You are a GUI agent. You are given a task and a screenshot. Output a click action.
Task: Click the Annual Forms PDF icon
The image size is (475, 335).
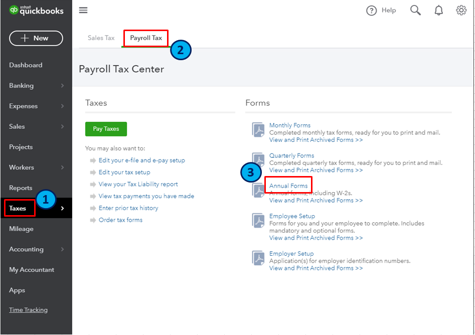click(x=258, y=191)
